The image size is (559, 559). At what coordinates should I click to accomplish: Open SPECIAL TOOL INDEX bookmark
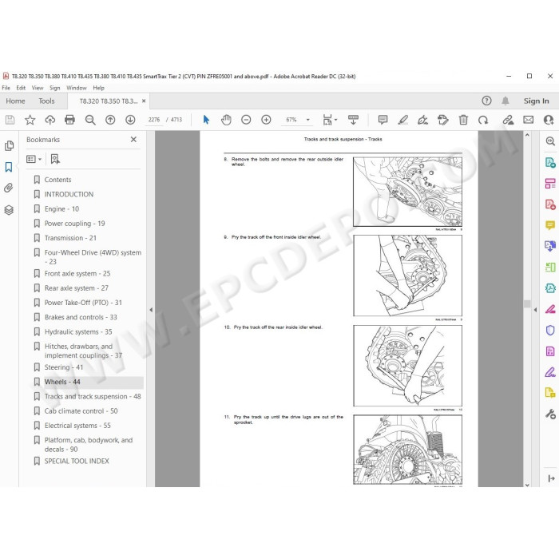click(x=77, y=461)
